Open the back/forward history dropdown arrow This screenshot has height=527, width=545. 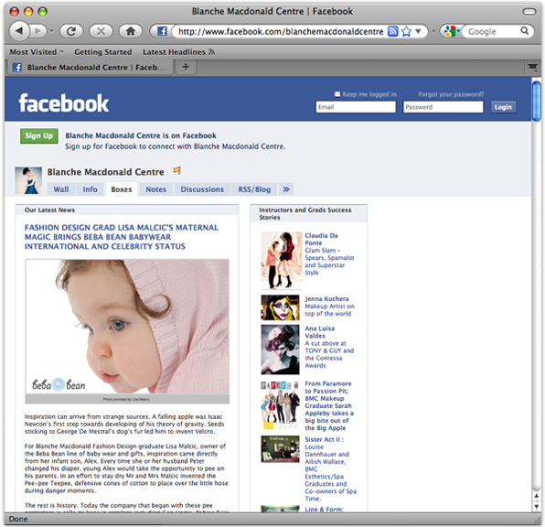[51, 31]
